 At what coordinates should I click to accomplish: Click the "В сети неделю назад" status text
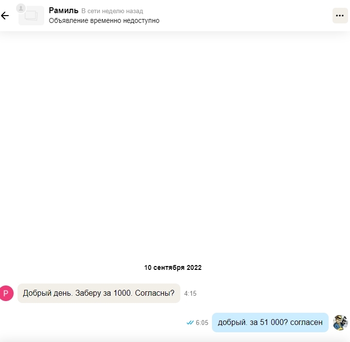[x=112, y=11]
